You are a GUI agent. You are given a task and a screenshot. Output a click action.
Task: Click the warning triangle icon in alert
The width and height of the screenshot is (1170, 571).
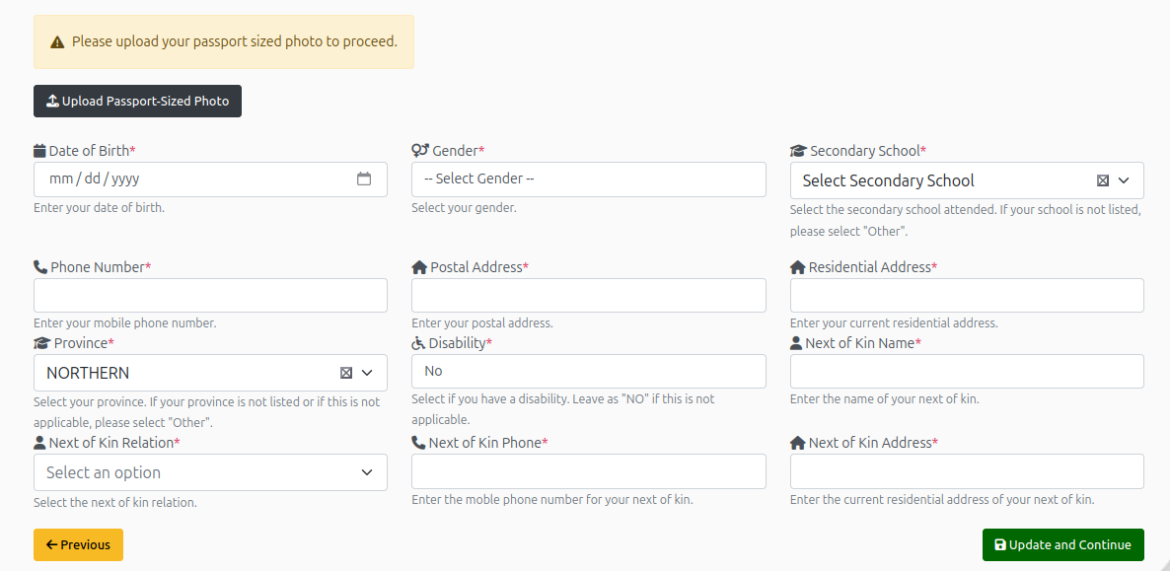57,42
